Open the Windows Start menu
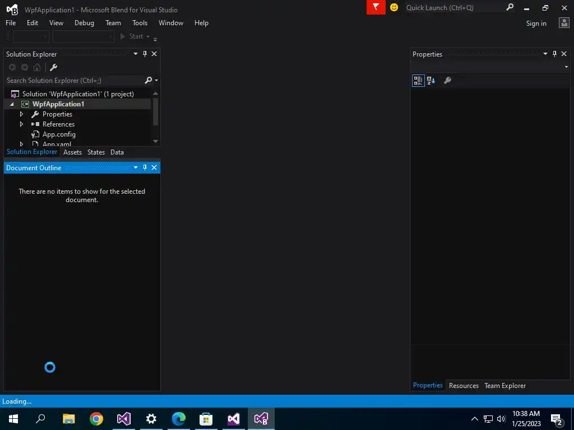This screenshot has height=430, width=574. coord(13,419)
